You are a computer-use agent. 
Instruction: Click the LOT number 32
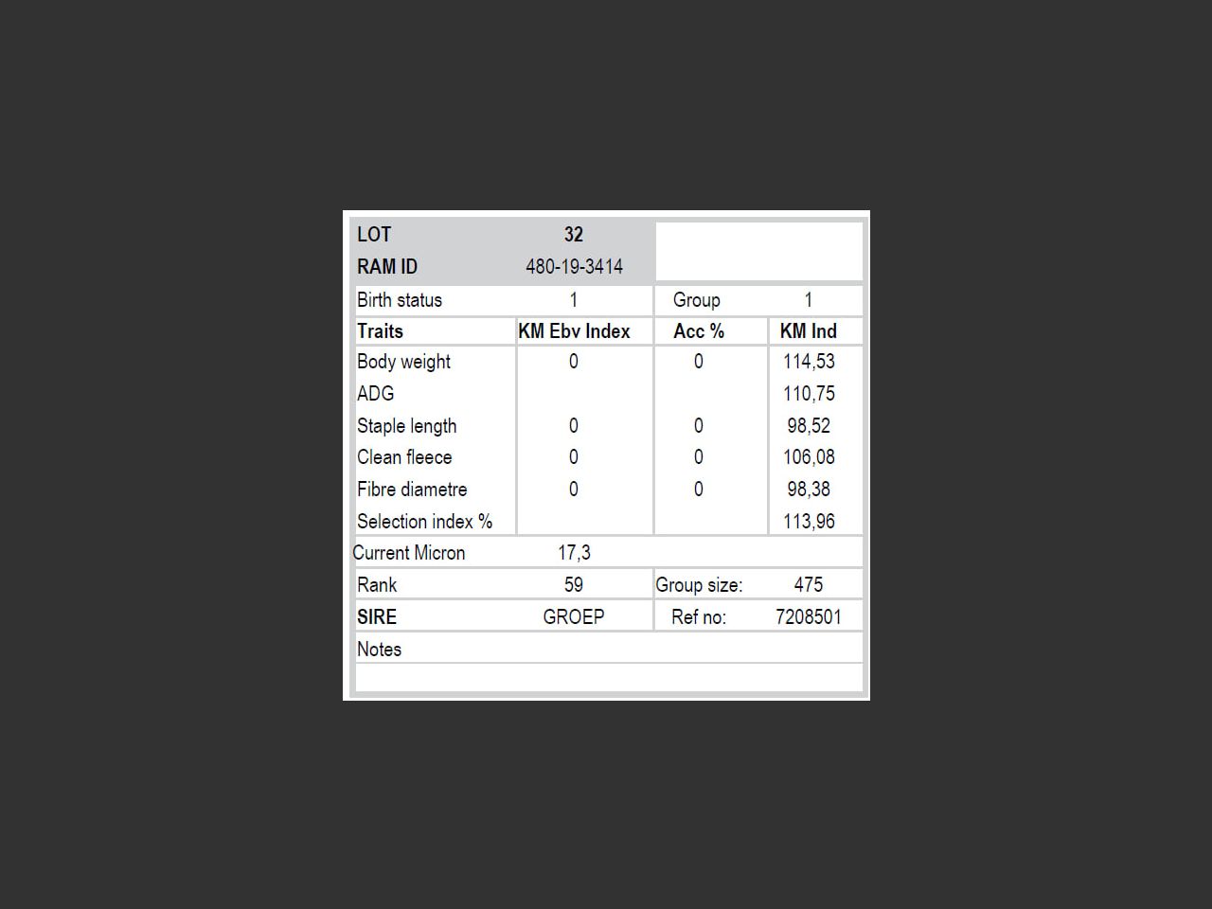(573, 235)
